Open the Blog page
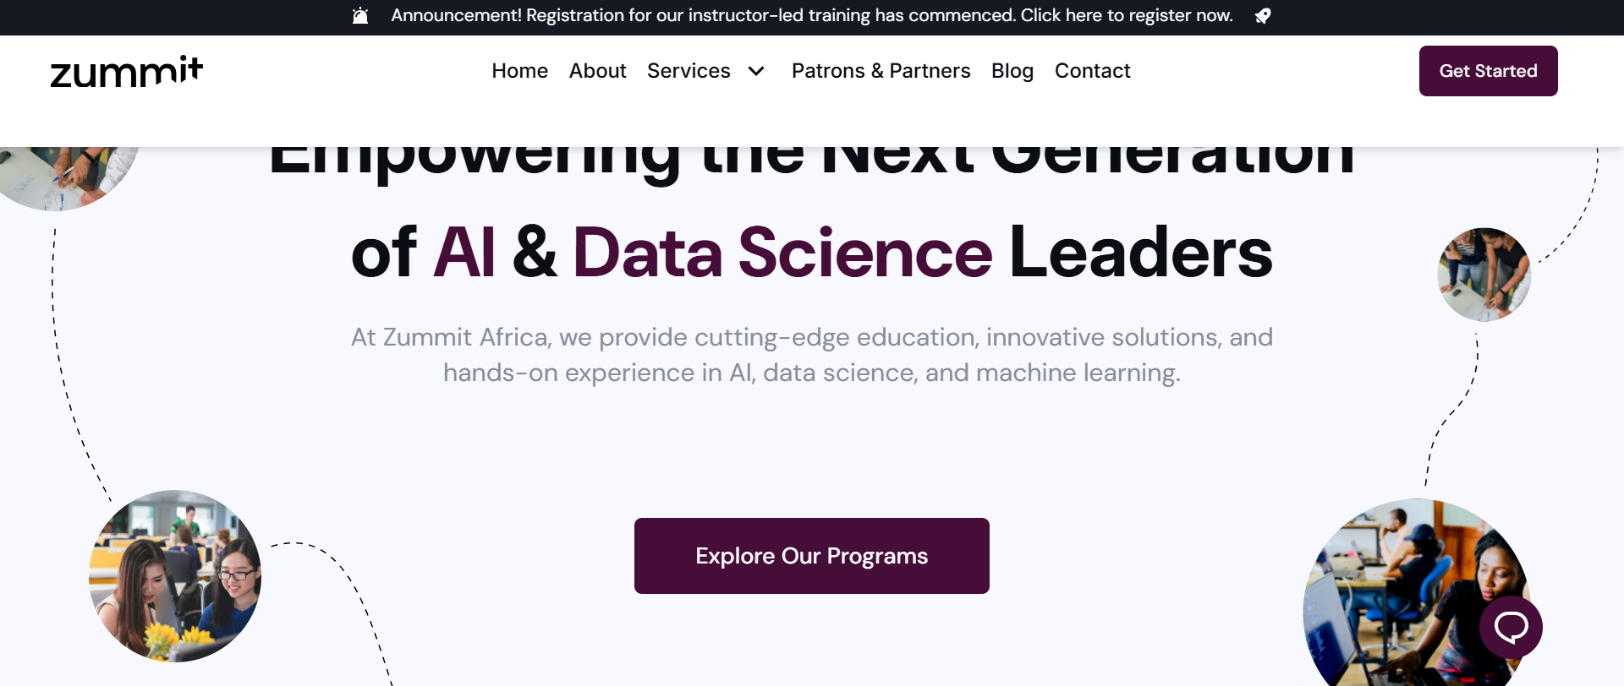This screenshot has width=1624, height=686. (x=1012, y=71)
